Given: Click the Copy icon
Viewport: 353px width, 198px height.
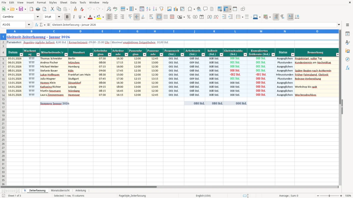Looking at the screenshot, I should (x=59, y=9).
